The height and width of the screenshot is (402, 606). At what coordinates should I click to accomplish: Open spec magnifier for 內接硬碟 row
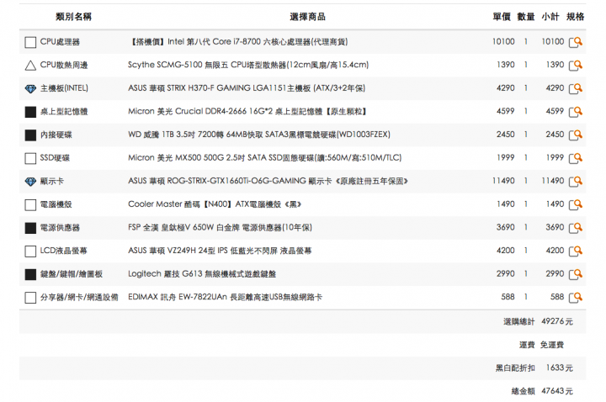[576, 135]
